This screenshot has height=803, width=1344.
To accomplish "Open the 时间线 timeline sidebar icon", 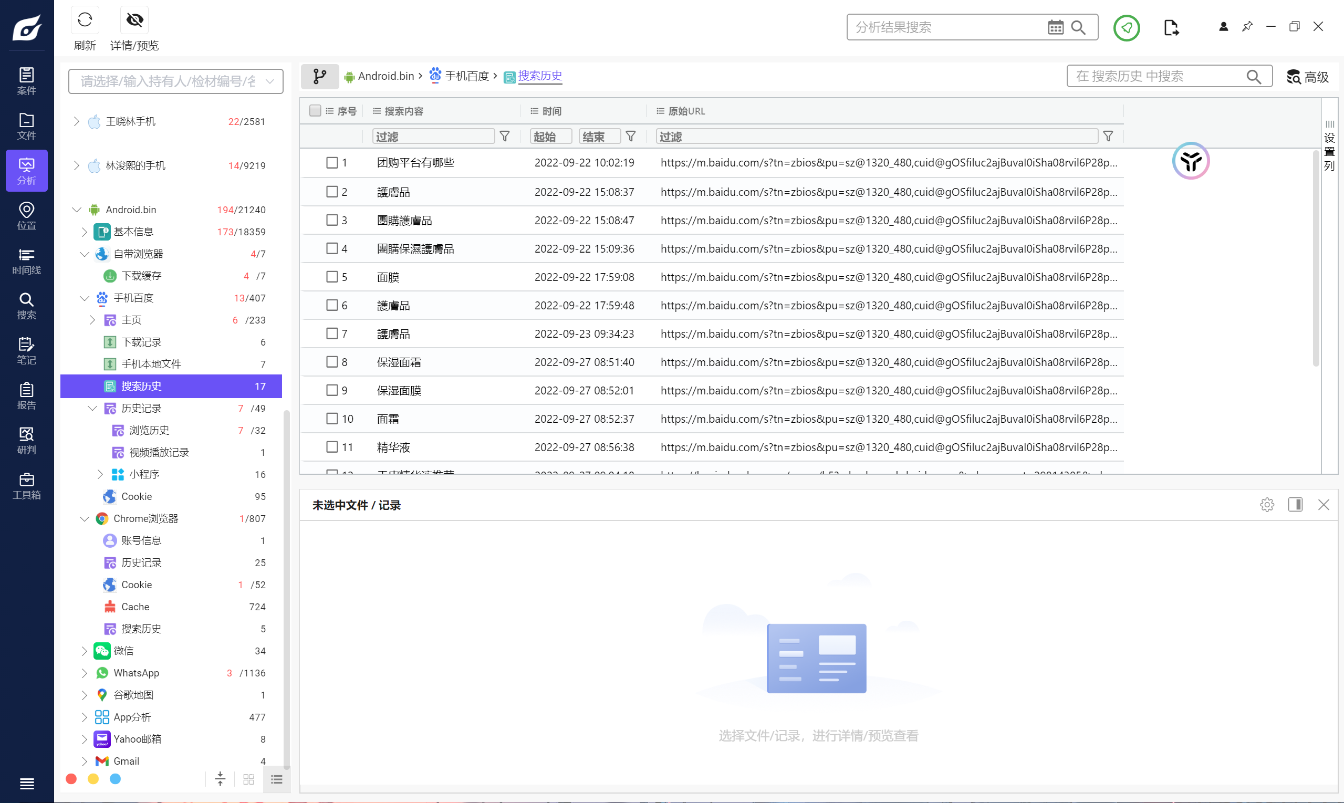I will tap(26, 261).
